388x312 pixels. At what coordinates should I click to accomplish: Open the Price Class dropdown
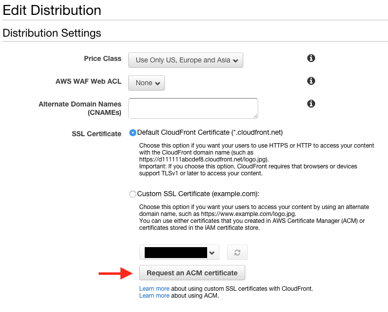[186, 60]
